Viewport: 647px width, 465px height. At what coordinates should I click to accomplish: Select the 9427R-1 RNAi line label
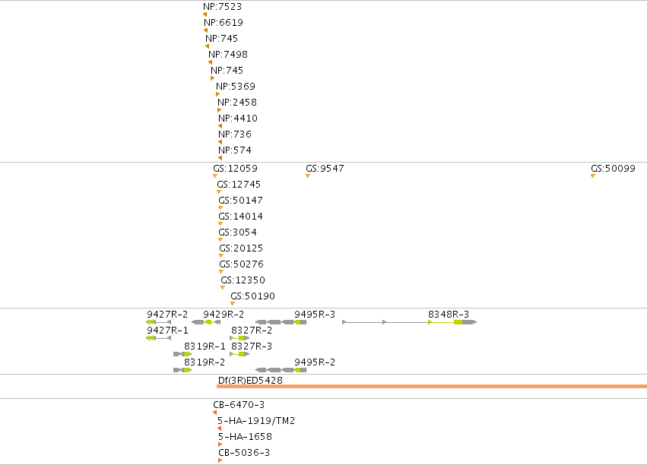coord(167,331)
